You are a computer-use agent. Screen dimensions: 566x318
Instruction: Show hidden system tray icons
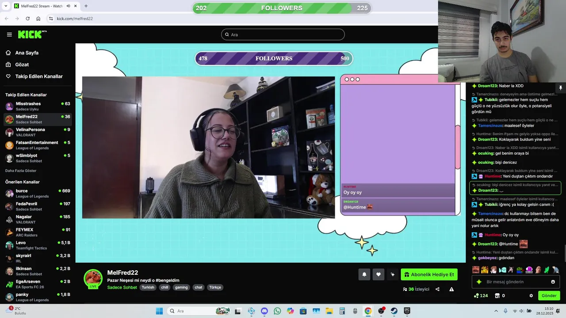(496, 311)
